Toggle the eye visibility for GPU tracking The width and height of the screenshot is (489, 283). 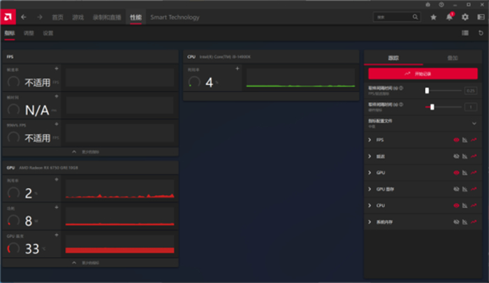(x=456, y=173)
